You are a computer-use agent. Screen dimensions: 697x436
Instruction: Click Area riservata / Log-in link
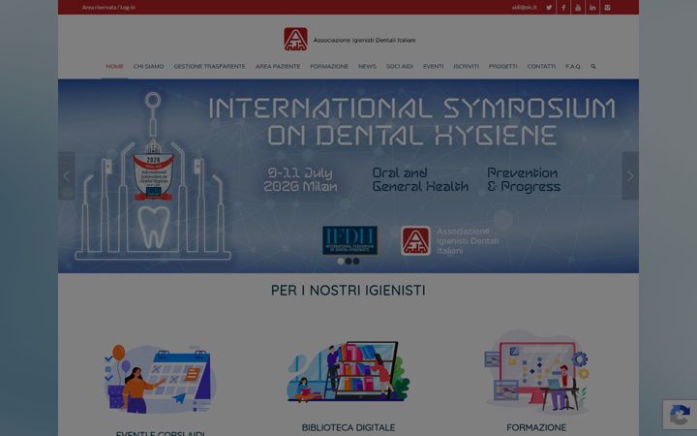tap(108, 7)
